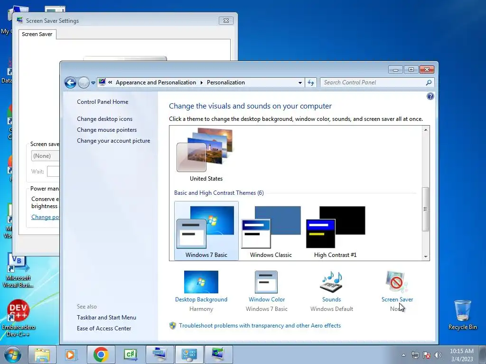
Task: Open Sounds settings icon
Action: point(331,282)
